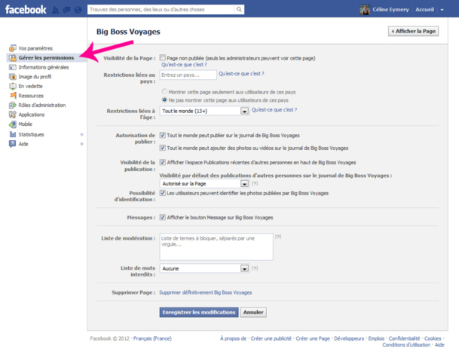Click the Vos paramètres icon
Screen dimensions: 459x361
pyautogui.click(x=13, y=48)
